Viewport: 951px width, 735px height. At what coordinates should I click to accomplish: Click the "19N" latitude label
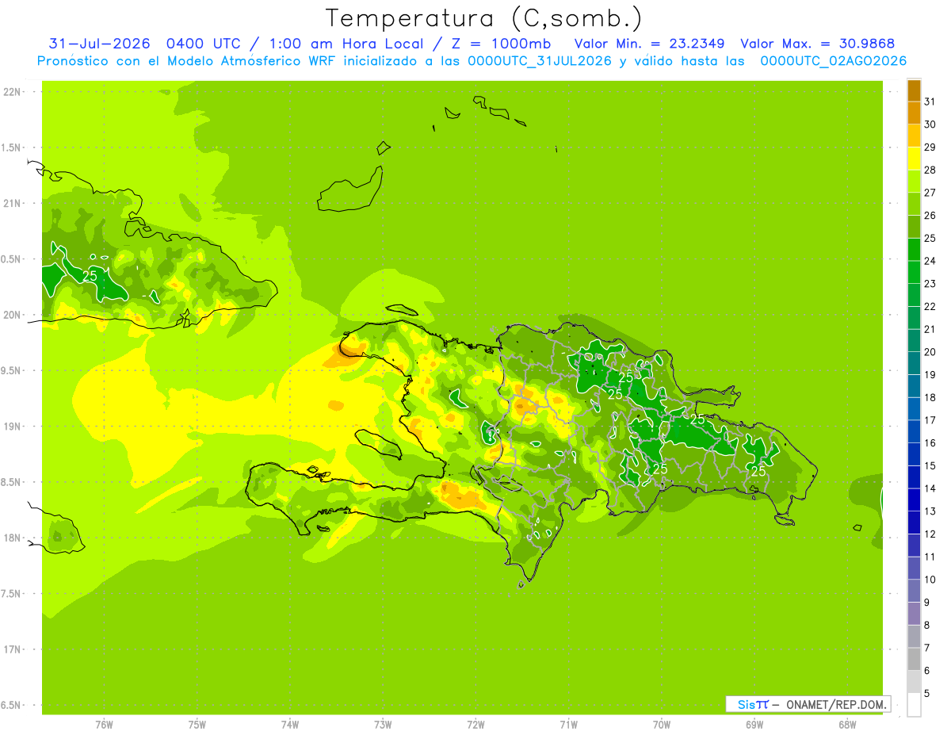[12, 426]
